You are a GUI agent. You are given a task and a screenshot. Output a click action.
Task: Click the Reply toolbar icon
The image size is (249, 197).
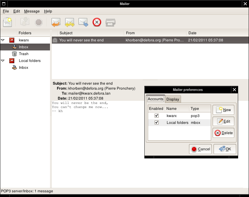56,22
